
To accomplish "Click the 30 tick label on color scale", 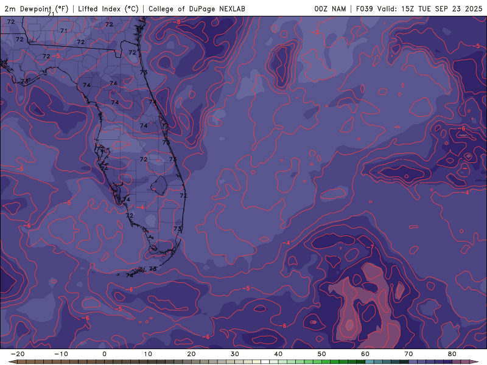I will [x=235, y=354].
